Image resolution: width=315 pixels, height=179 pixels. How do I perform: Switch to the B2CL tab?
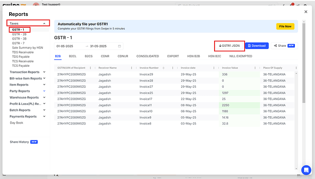click(x=73, y=56)
